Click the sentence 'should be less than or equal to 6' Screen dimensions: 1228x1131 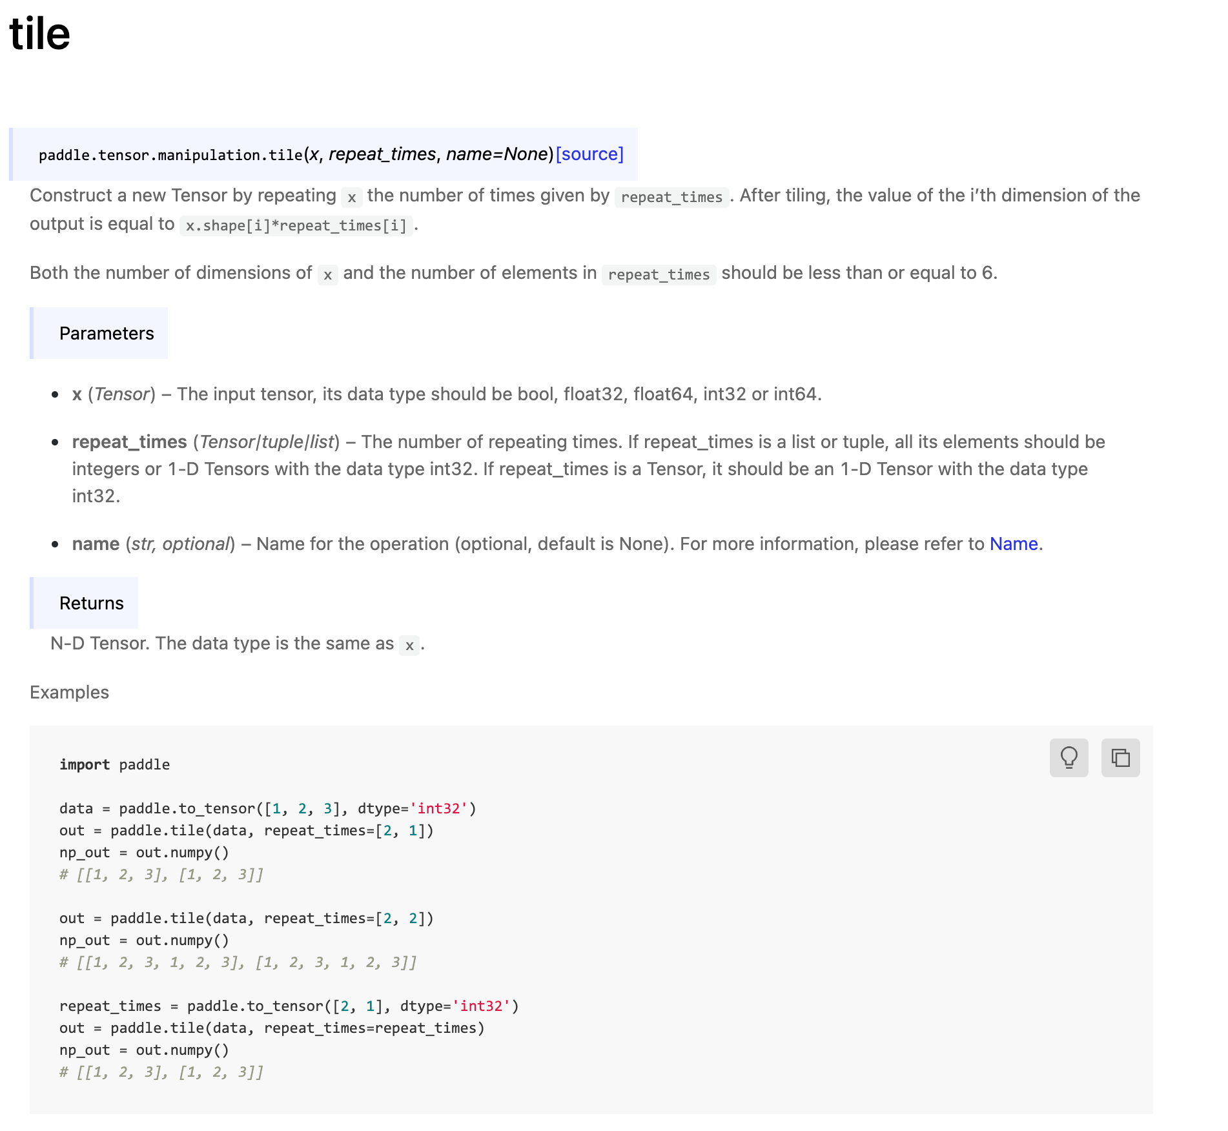click(859, 272)
